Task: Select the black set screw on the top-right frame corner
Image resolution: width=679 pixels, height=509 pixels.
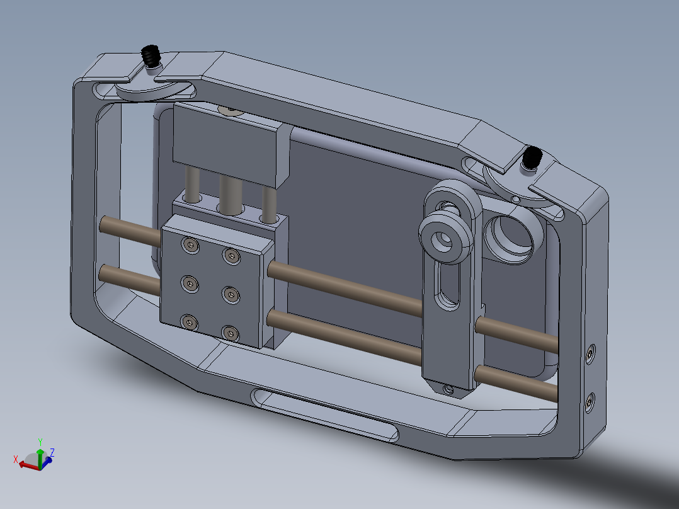Action: pyautogui.click(x=532, y=158)
